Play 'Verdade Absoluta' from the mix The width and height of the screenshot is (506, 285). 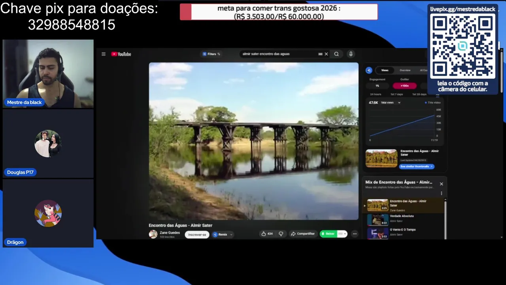click(x=404, y=219)
